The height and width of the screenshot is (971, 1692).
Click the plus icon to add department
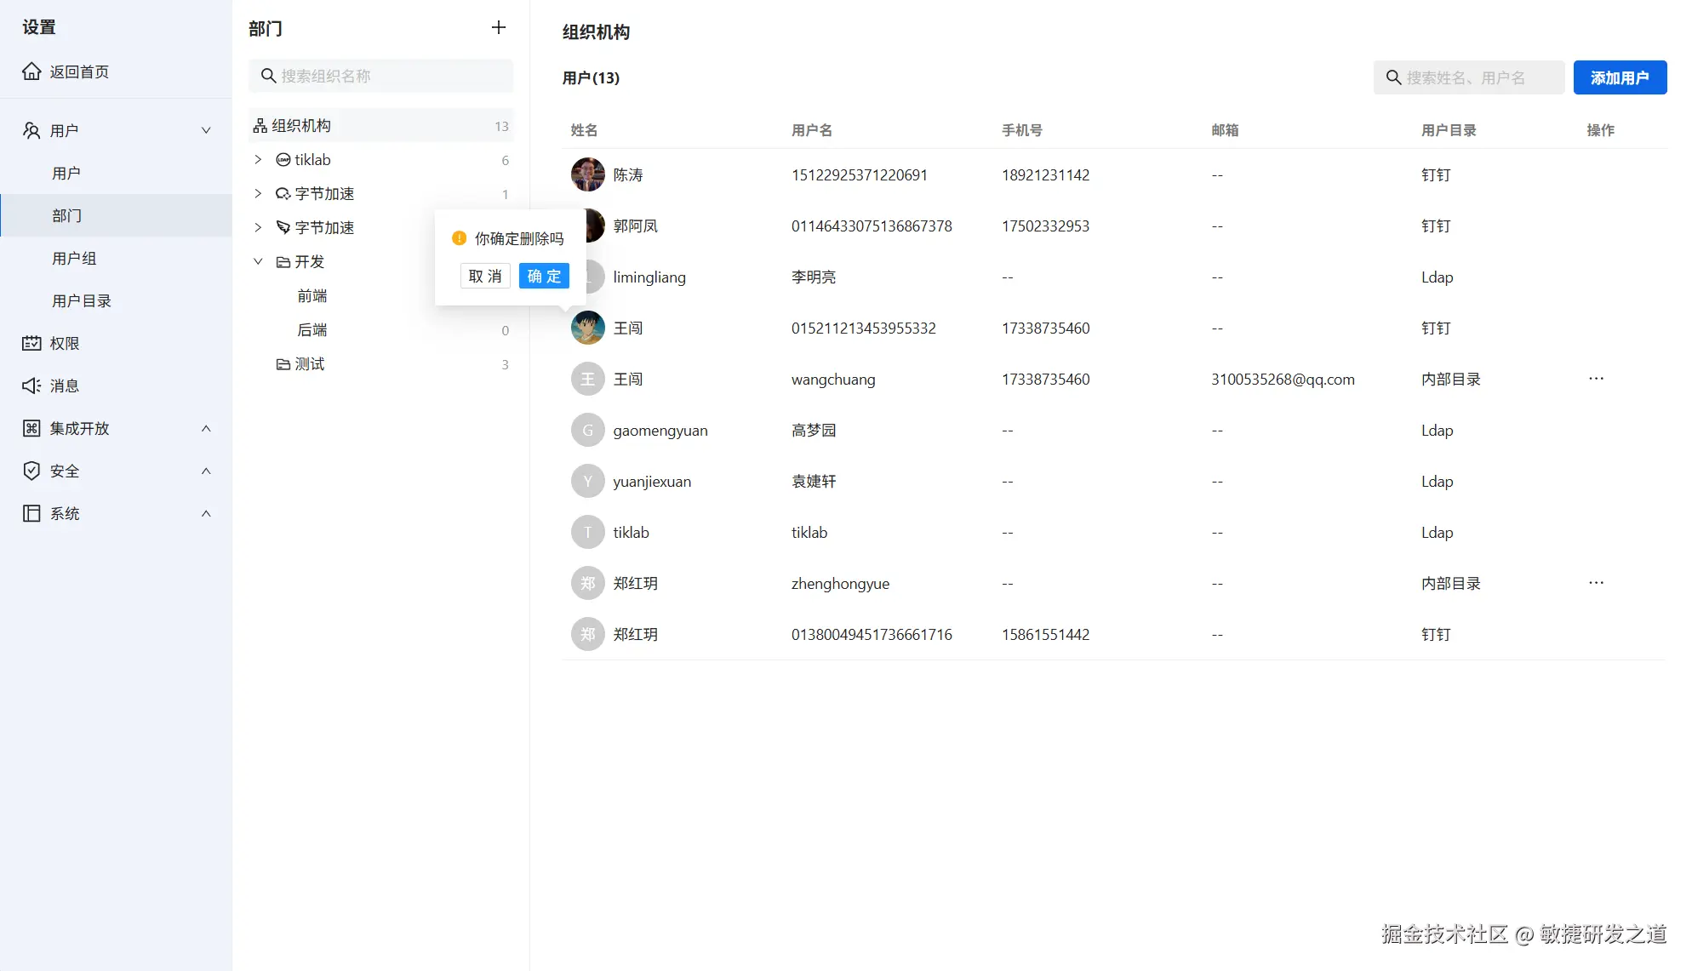(499, 28)
